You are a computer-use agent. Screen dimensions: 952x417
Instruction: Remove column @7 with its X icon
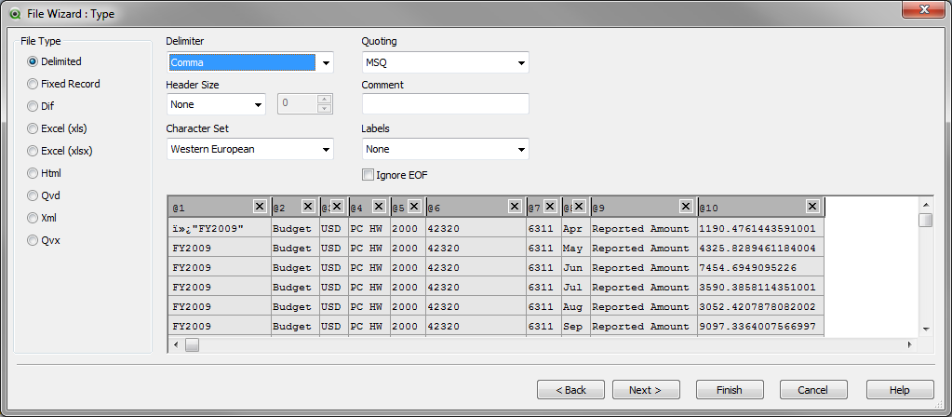[x=550, y=207]
